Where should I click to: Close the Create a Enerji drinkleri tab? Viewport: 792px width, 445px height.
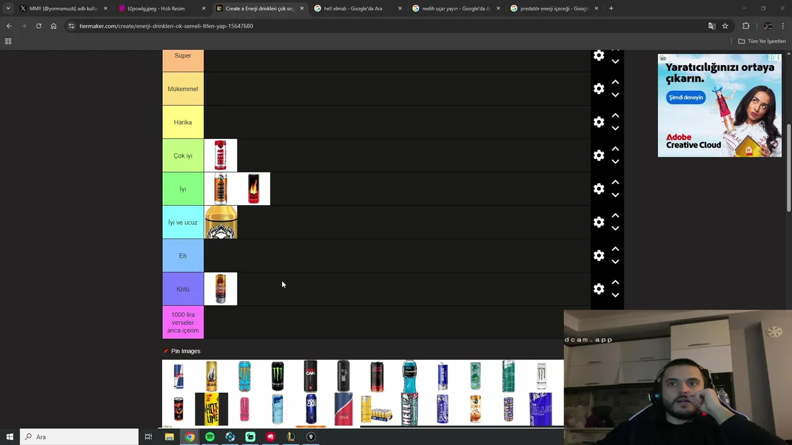click(x=302, y=9)
